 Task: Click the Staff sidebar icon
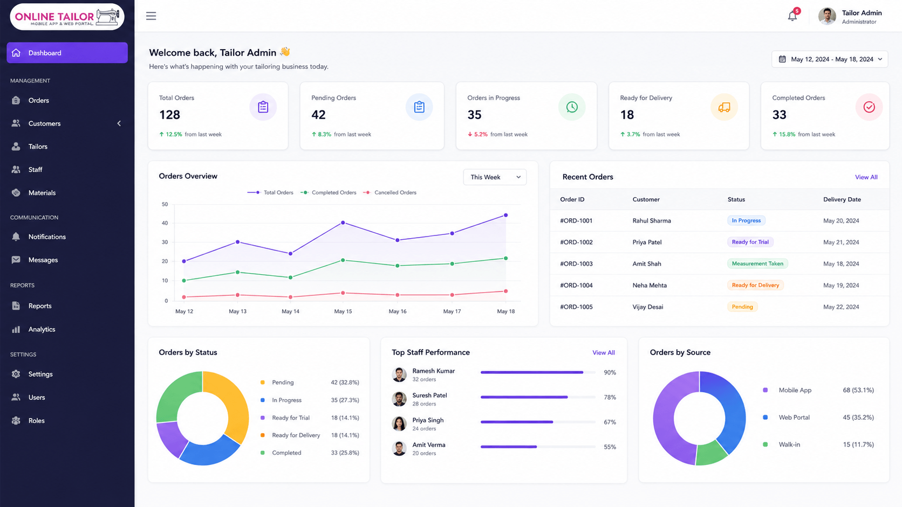pos(16,170)
